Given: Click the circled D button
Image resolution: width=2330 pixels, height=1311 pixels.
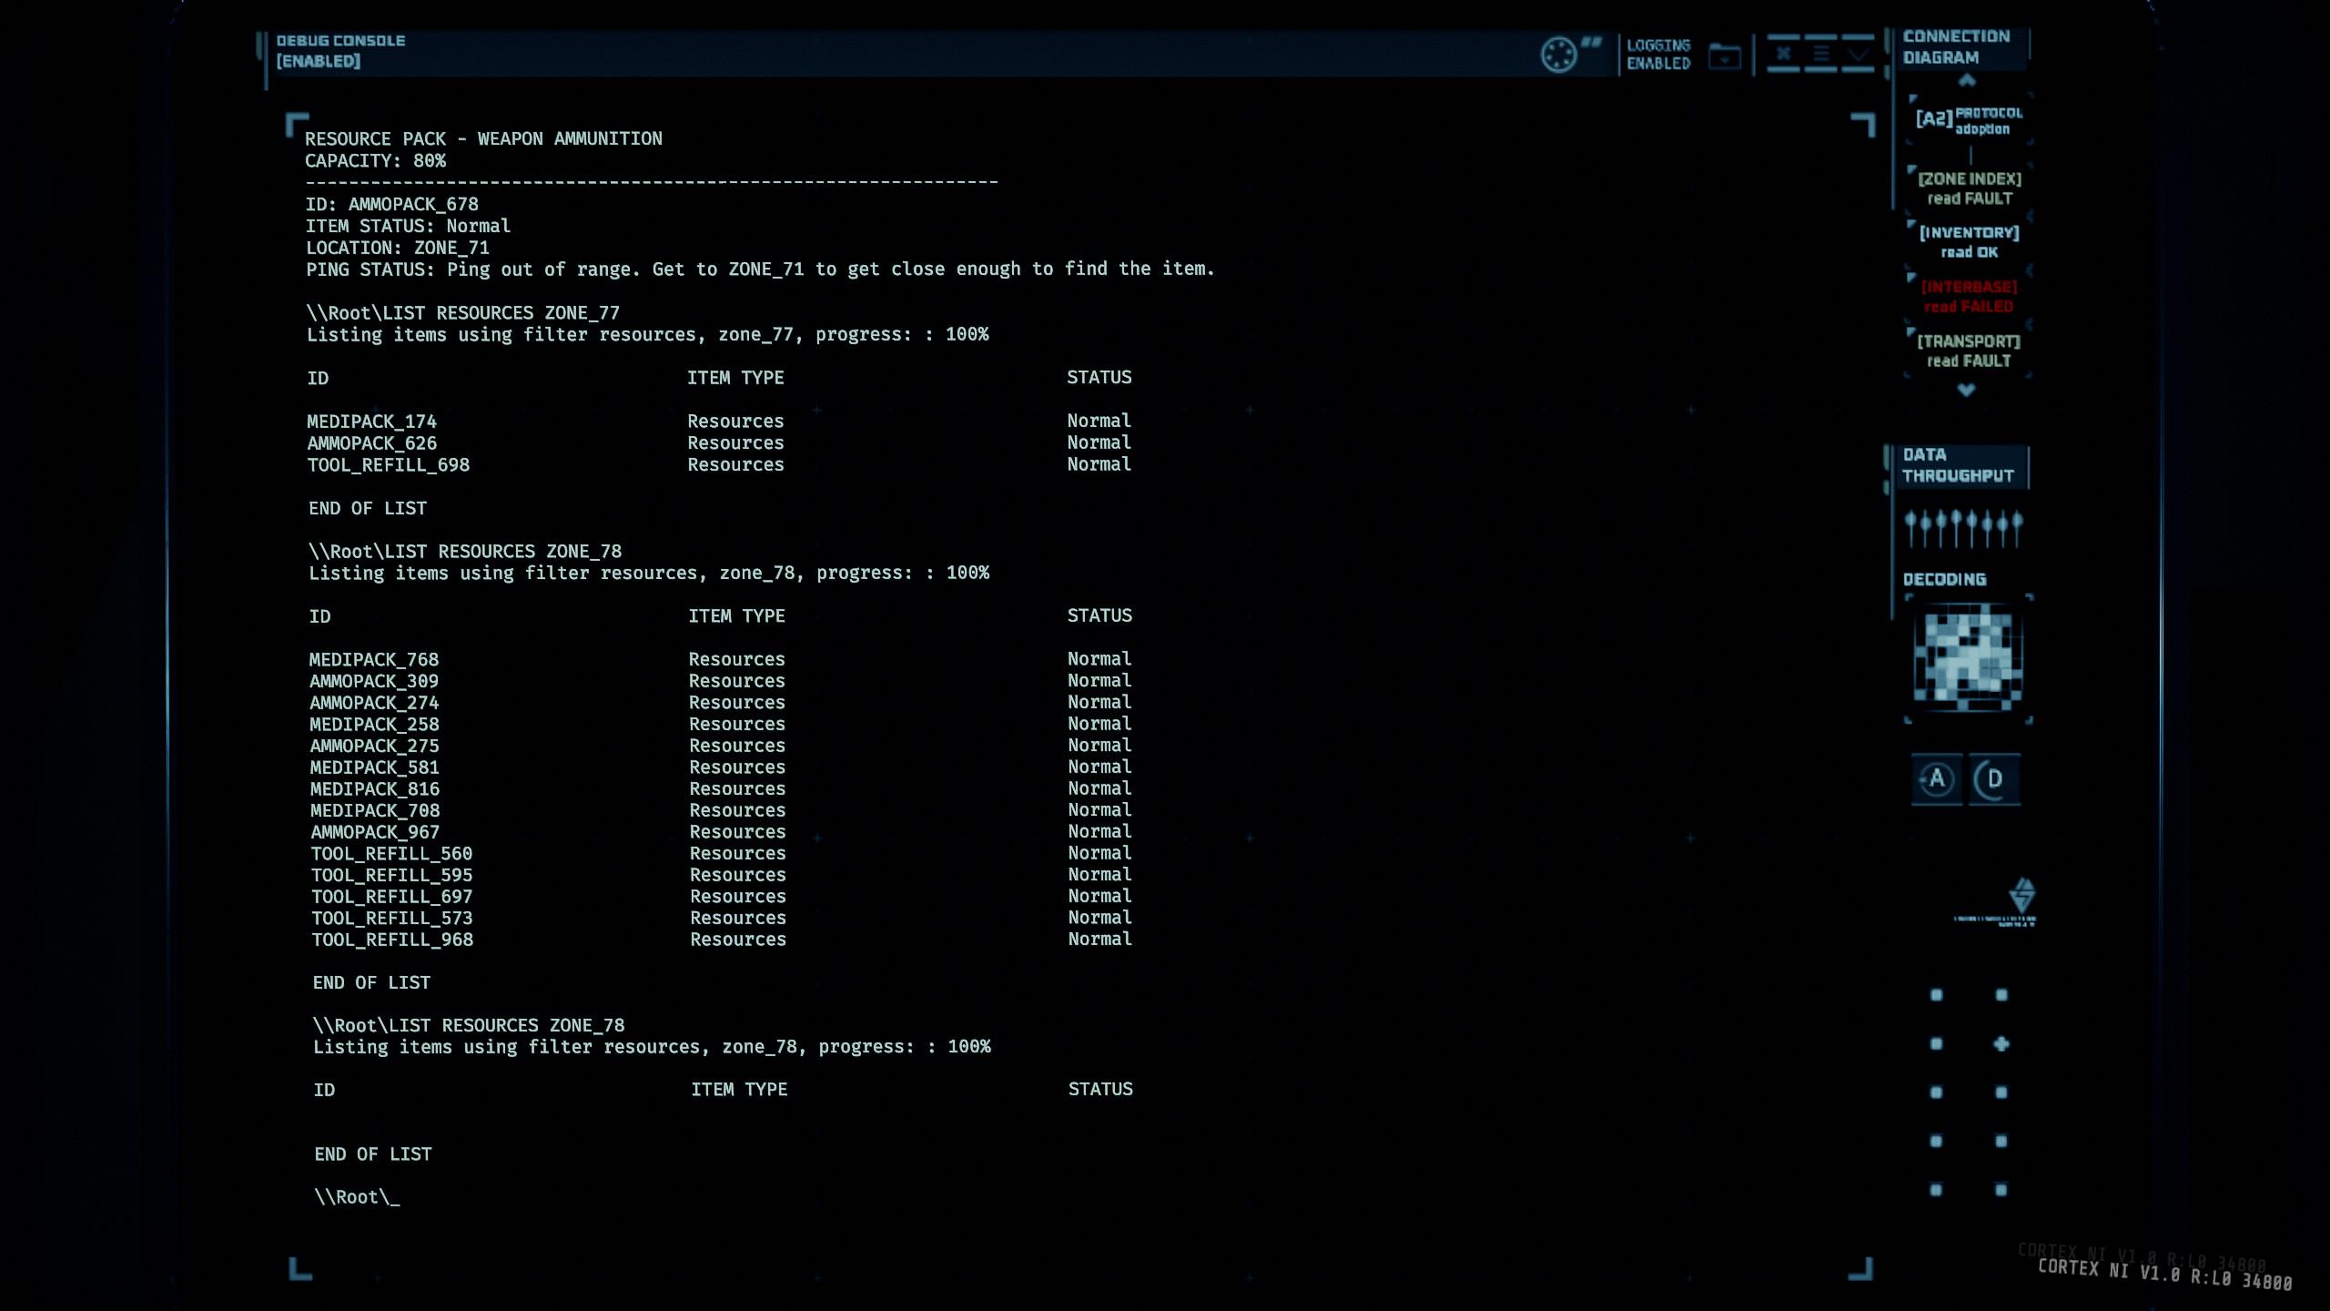Looking at the screenshot, I should 1994,779.
